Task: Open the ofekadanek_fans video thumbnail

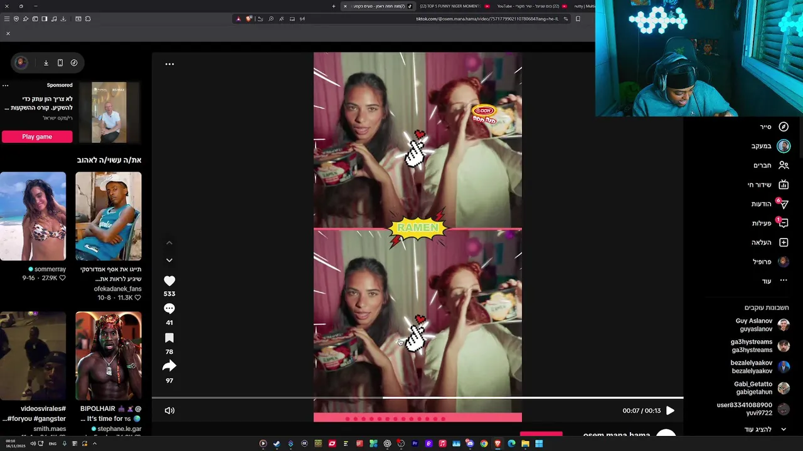Action: 109,216
